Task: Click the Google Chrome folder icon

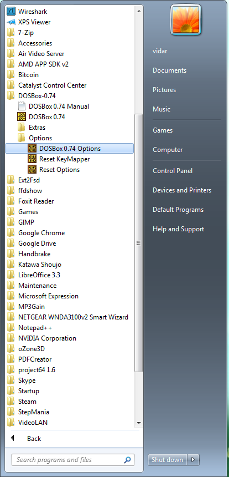Action: point(11,233)
